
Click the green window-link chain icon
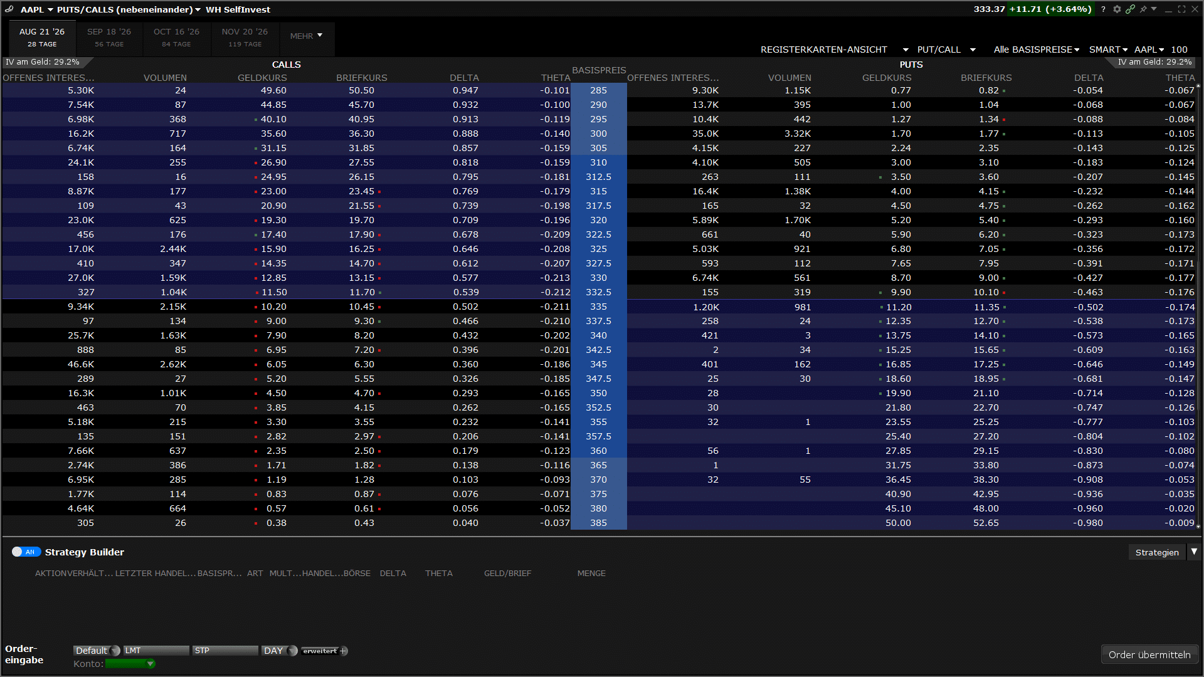click(x=1130, y=9)
